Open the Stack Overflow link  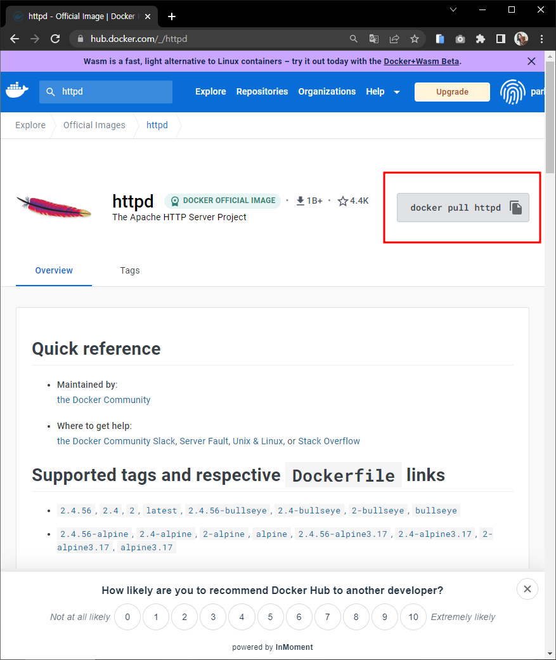click(329, 441)
